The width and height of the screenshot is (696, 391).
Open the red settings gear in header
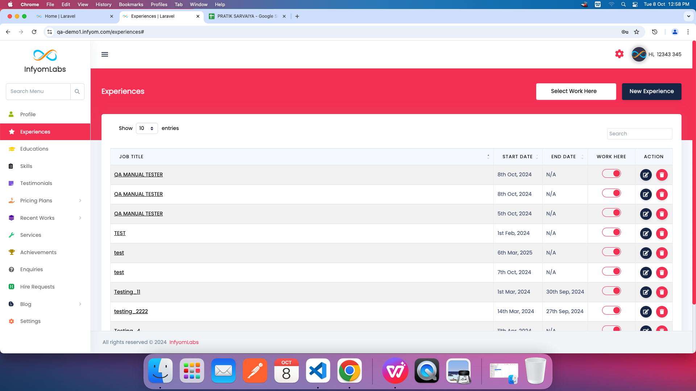pos(619,54)
